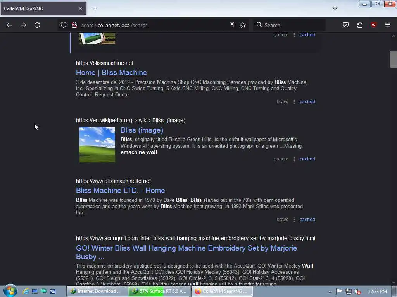
Task: Toggle reader view for this page
Action: click(232, 25)
